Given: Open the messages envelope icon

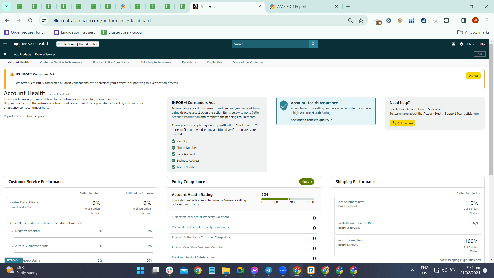Looking at the screenshot, I should 453,44.
